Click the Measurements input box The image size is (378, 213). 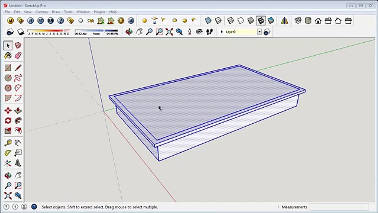339,207
